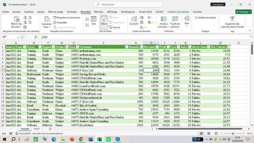
Task: Click in the formula bar showing 2466
Action: click(143, 37)
